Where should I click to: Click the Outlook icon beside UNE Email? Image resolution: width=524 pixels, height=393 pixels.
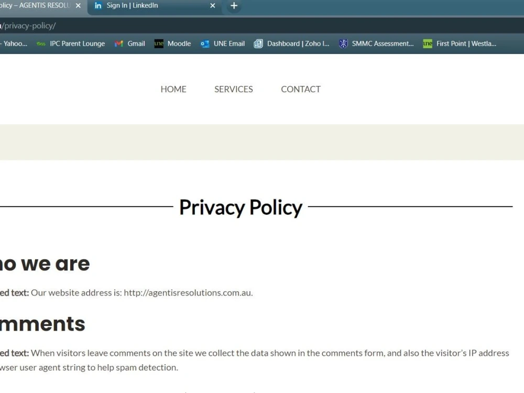205,44
